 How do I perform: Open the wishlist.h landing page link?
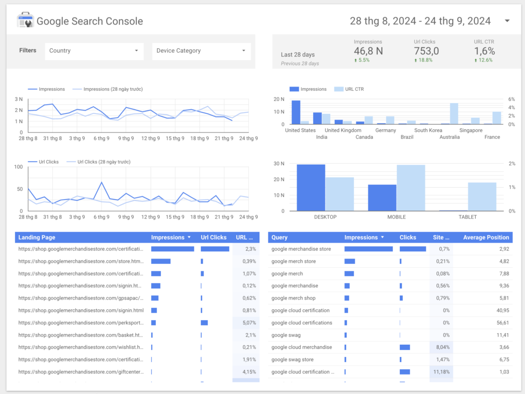coord(80,347)
